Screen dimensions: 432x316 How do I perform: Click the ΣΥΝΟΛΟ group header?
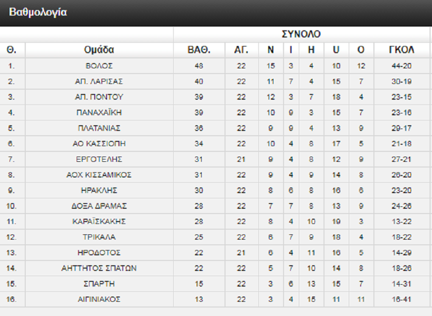(301, 34)
